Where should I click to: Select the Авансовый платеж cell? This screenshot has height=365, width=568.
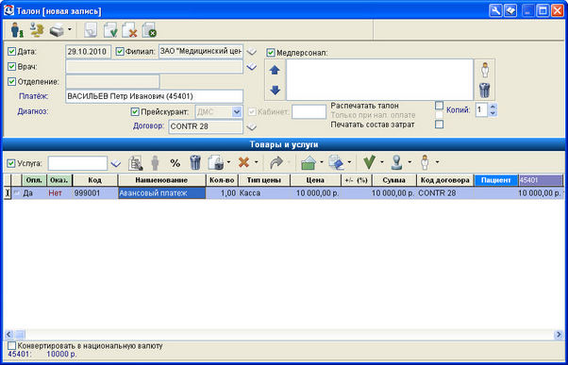(x=162, y=193)
